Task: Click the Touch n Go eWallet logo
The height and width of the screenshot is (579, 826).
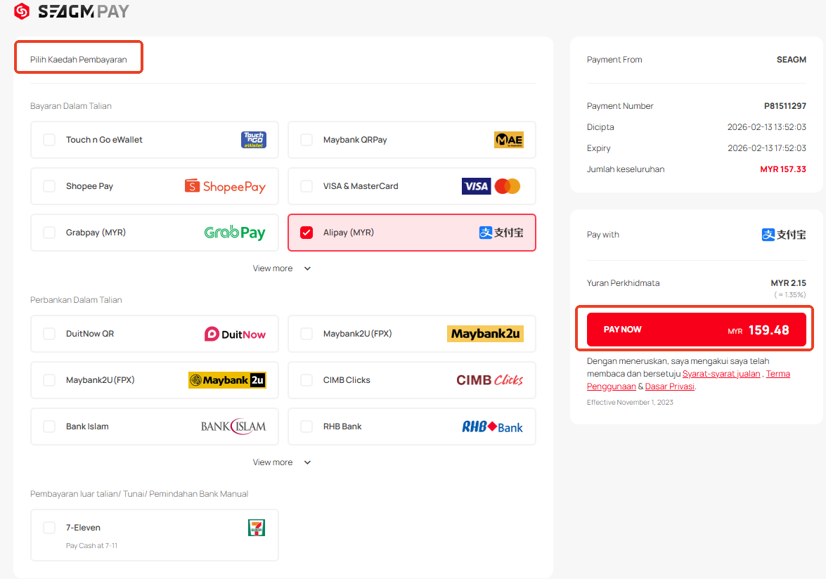Action: 253,140
